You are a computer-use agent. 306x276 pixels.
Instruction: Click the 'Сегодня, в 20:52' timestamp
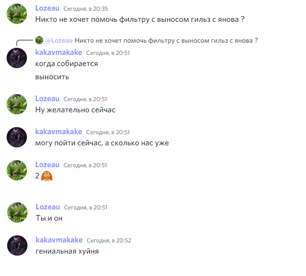click(x=109, y=240)
